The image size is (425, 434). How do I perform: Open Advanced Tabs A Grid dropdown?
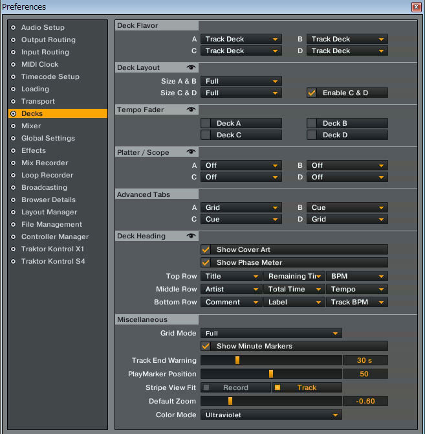coord(241,207)
